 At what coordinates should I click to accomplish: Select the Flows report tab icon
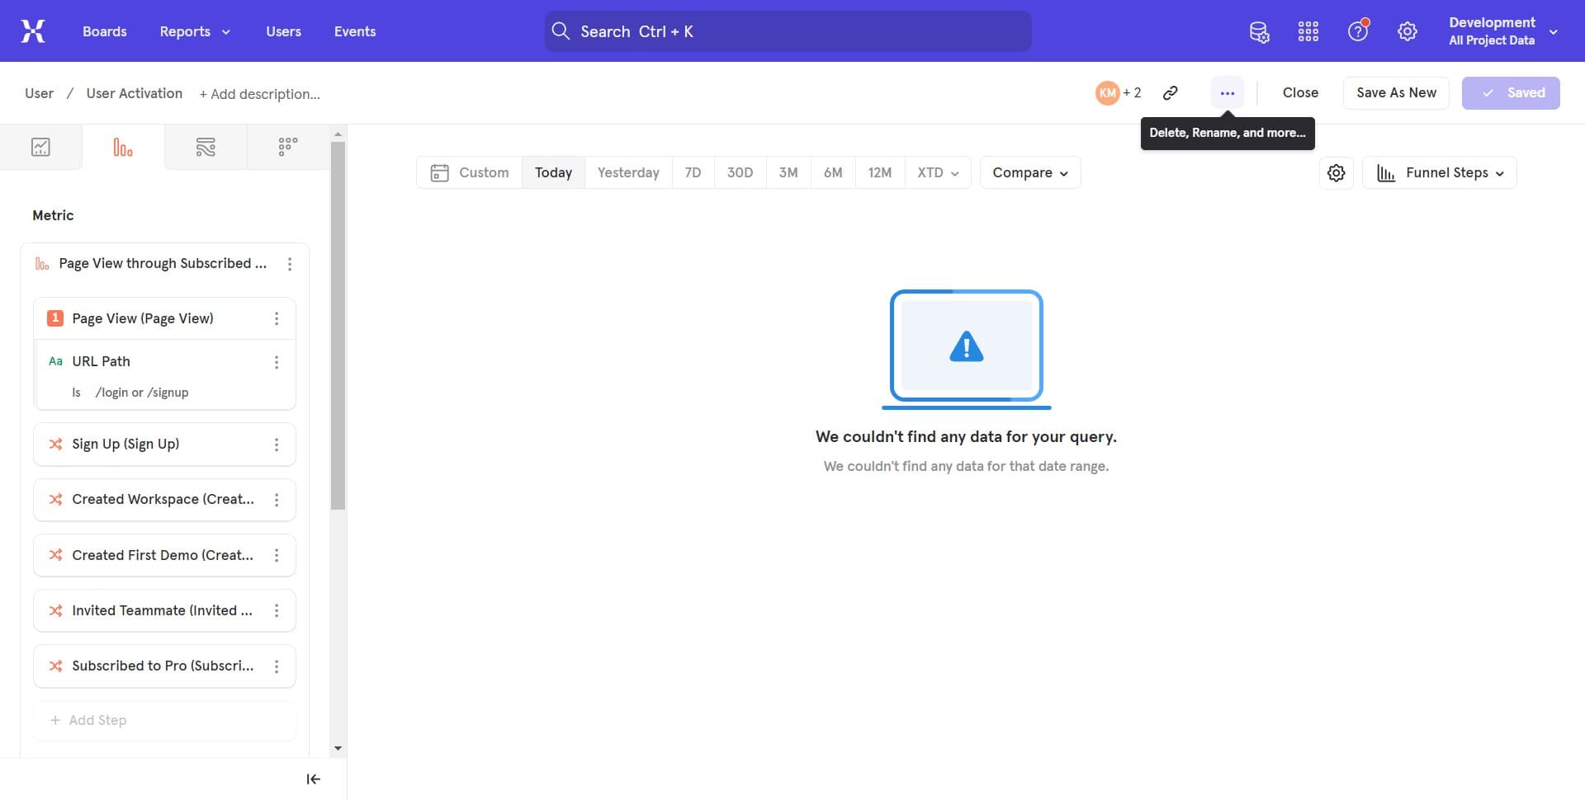click(x=206, y=148)
